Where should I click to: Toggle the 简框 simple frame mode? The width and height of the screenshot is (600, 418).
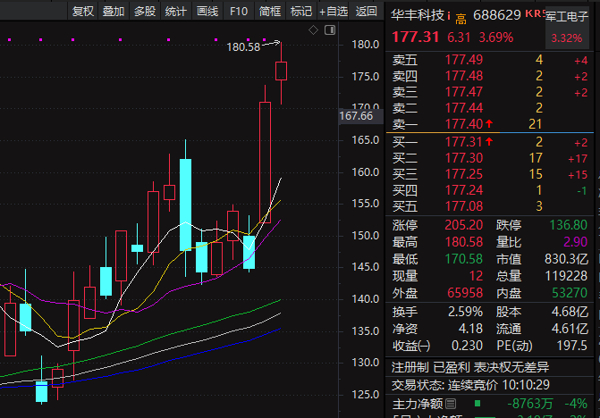click(270, 12)
